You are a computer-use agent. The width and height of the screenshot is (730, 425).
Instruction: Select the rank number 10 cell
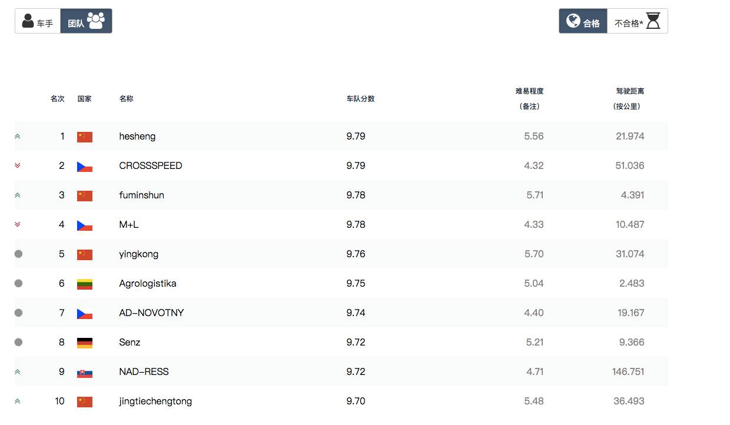click(x=59, y=401)
